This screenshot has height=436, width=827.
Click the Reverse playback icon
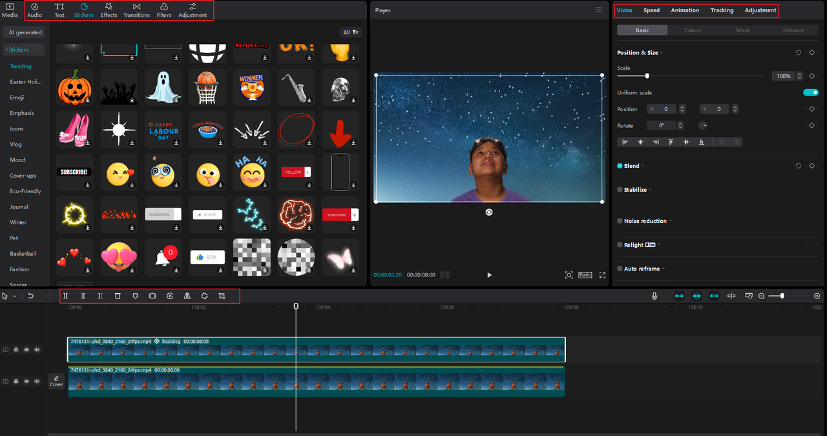point(170,296)
